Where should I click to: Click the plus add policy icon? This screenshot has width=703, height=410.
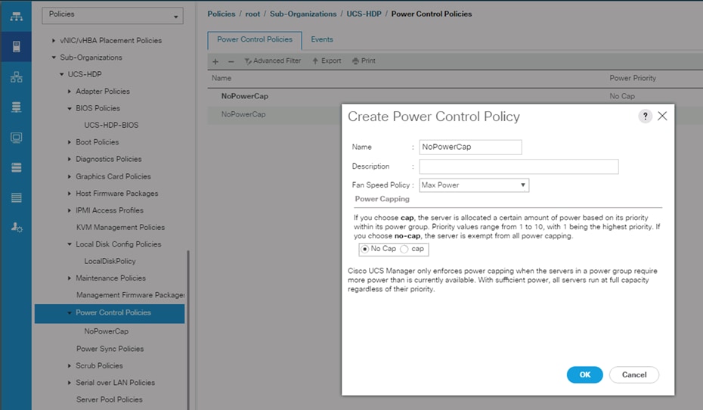pos(215,61)
